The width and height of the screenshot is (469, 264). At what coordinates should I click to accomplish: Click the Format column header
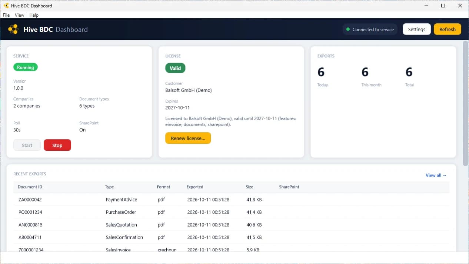[163, 187]
